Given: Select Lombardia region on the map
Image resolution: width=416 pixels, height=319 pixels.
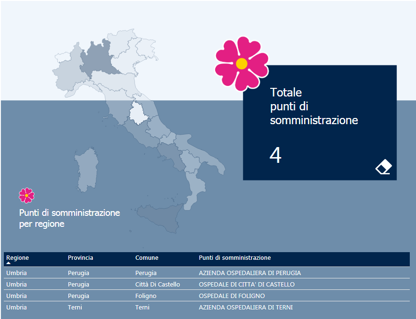Looking at the screenshot, I should tap(98, 61).
